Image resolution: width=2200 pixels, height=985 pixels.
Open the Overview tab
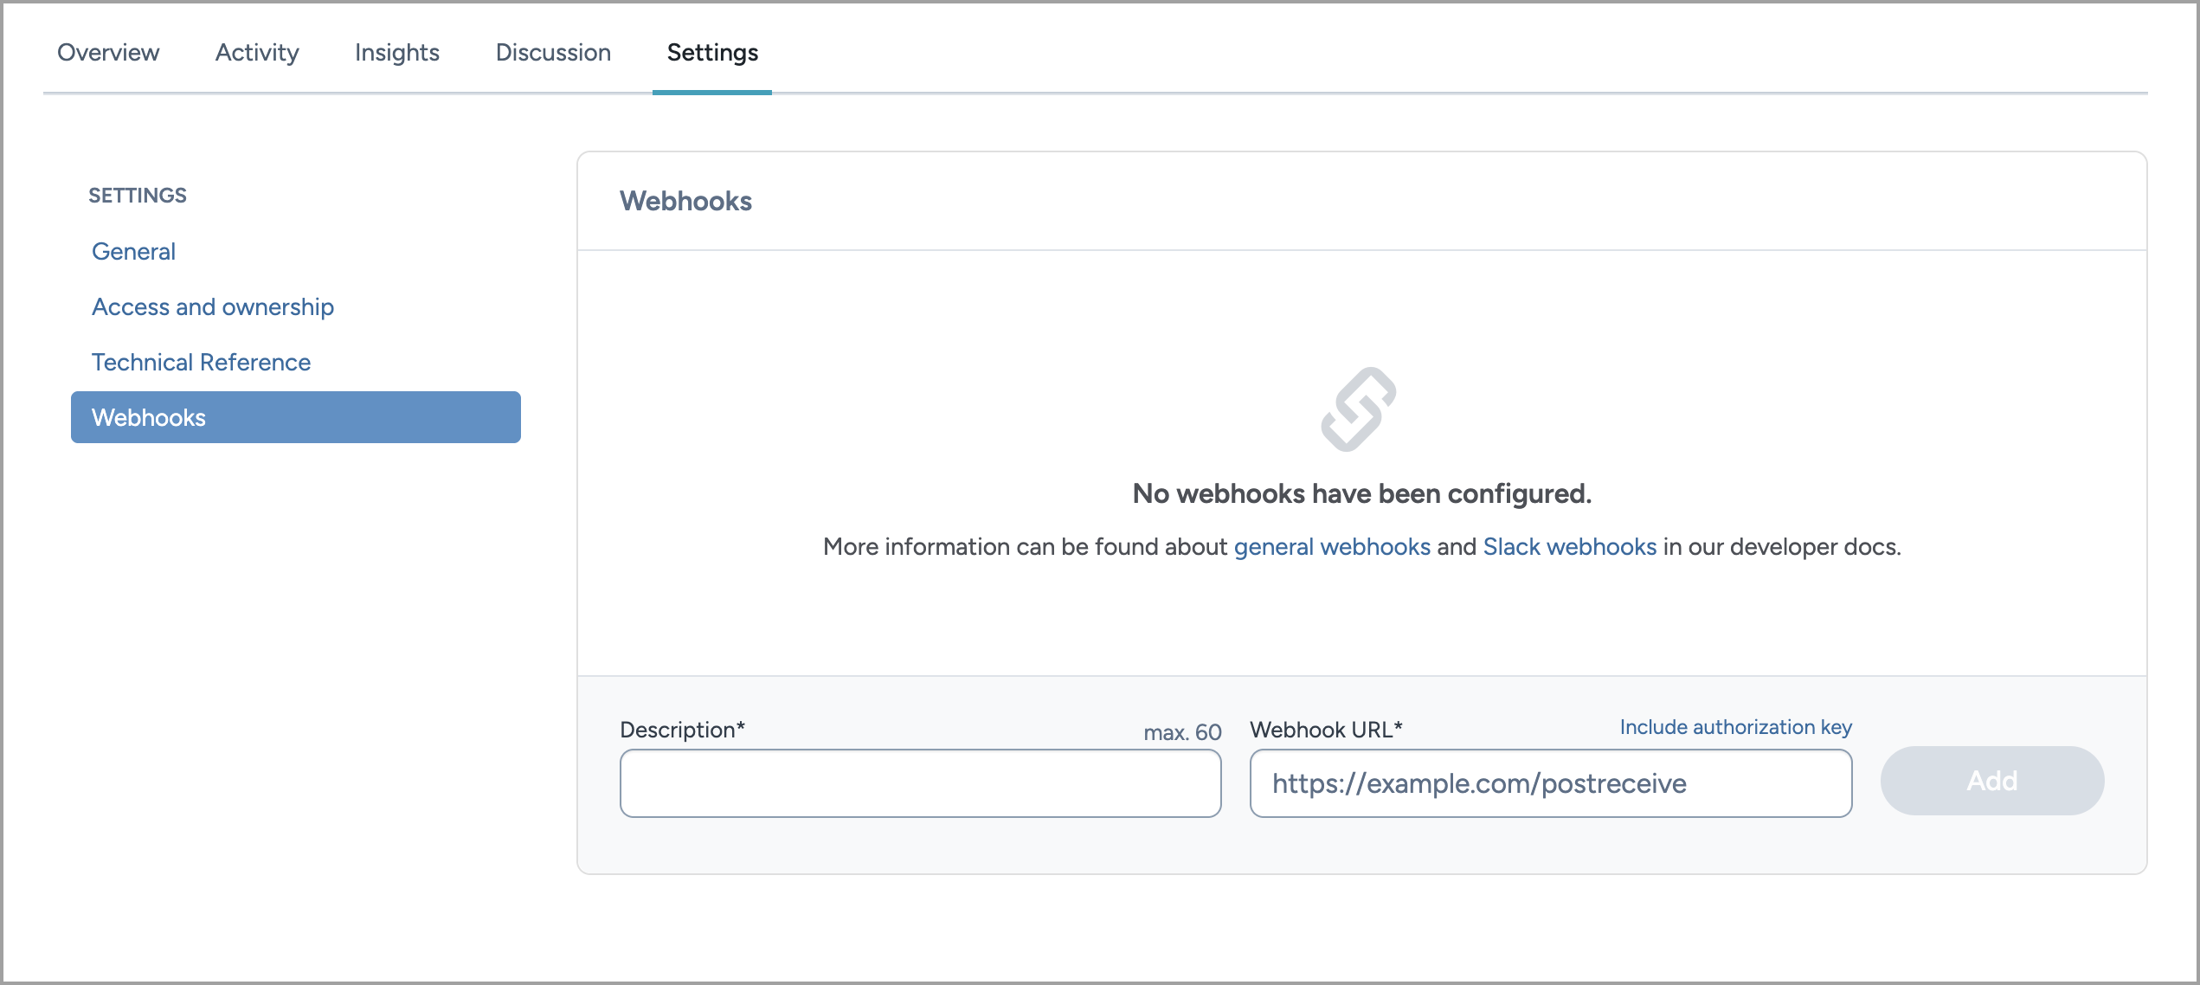point(108,52)
